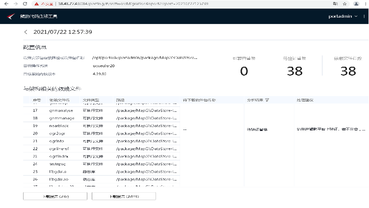Click the download report (.csv) button

[55, 196]
